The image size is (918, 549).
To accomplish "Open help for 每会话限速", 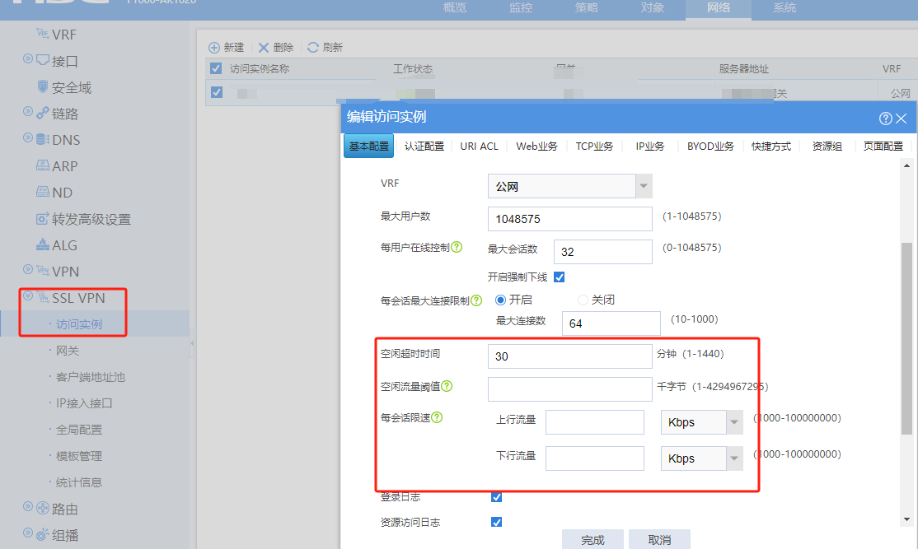I will 437,417.
